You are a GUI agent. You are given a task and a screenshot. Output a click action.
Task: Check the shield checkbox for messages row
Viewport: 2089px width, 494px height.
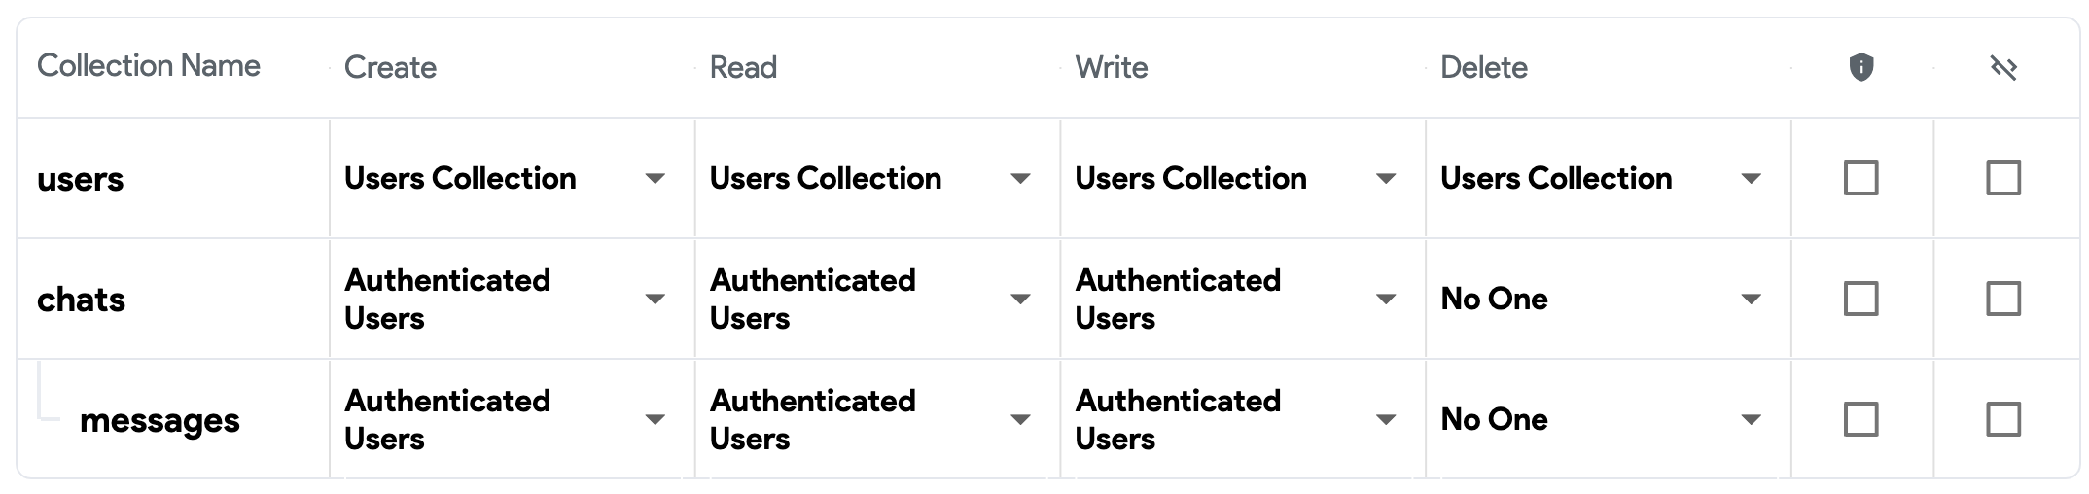tap(1860, 419)
